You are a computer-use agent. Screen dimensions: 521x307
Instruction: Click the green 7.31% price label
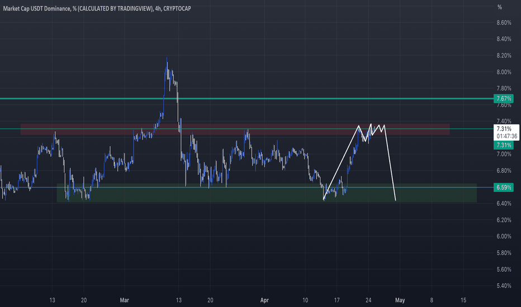[503, 145]
